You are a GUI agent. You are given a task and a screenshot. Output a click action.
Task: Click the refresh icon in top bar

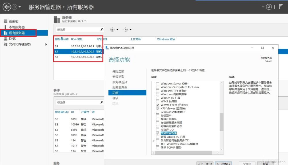pyautogui.click(x=269, y=7)
